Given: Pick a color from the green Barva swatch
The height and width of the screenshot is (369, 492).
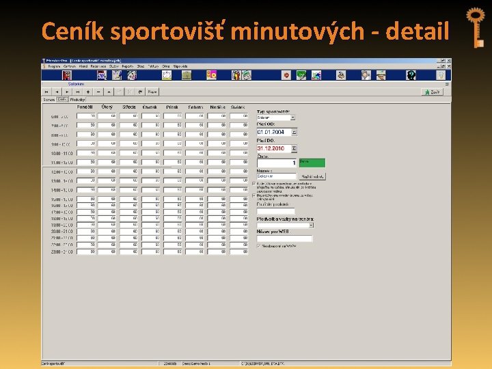Looking at the screenshot, I should [312, 163].
